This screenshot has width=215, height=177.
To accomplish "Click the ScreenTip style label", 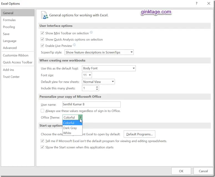I will pyautogui.click(x=51, y=52).
